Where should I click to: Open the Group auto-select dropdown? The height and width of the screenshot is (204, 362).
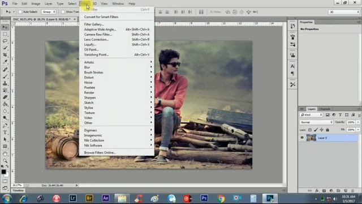[48, 12]
